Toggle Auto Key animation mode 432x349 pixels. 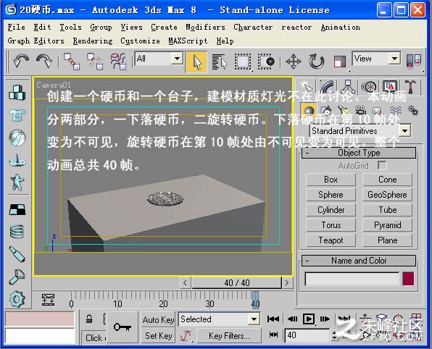158,319
